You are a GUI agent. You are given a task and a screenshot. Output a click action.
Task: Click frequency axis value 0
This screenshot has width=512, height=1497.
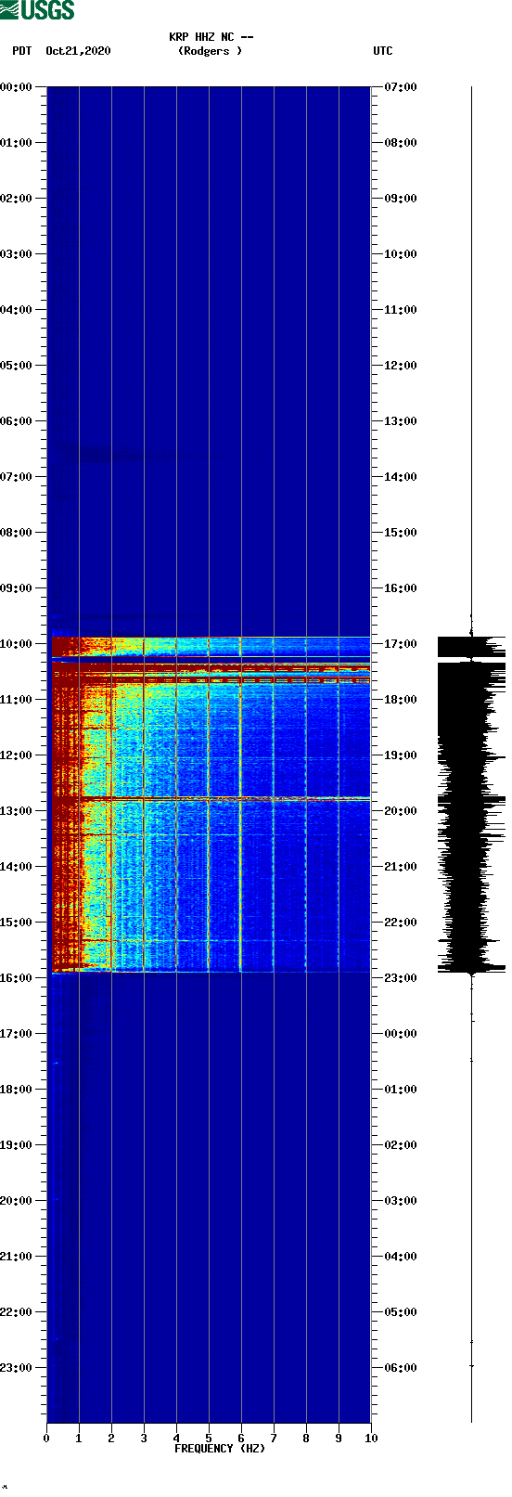[x=46, y=1439]
